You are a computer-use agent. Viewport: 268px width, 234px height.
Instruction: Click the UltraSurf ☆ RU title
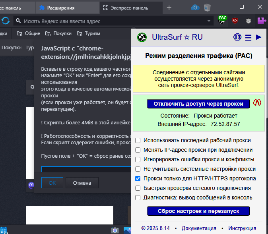177,37
